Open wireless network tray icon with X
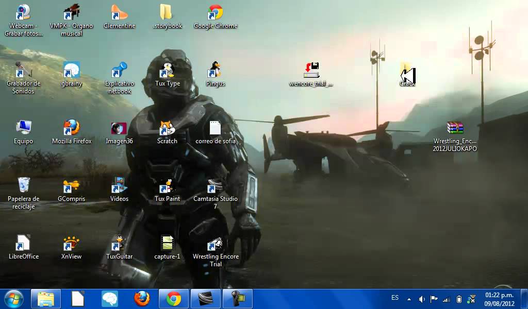Image resolution: width=528 pixels, height=309 pixels. [x=471, y=299]
